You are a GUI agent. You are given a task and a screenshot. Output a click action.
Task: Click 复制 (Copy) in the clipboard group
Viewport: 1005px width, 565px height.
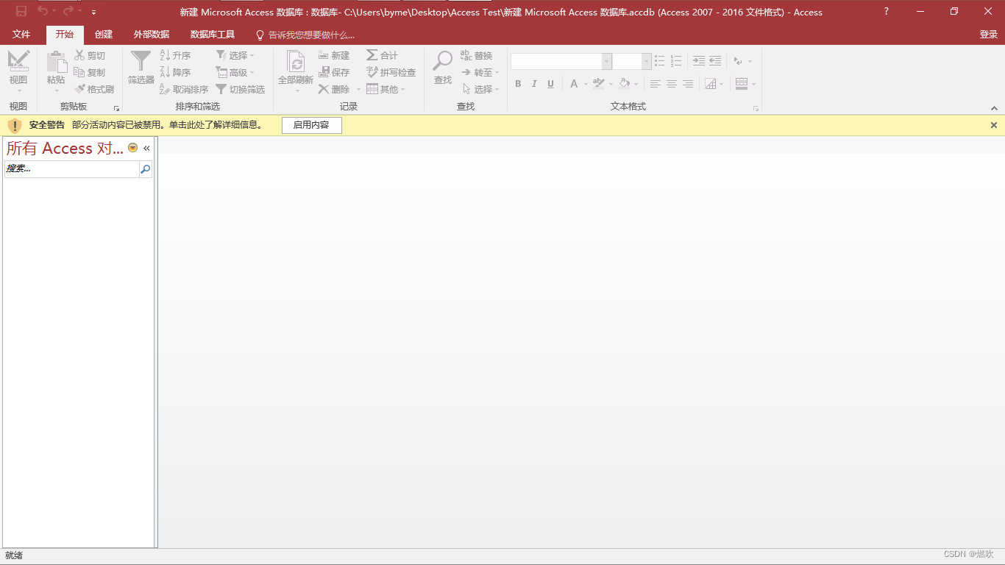[90, 72]
